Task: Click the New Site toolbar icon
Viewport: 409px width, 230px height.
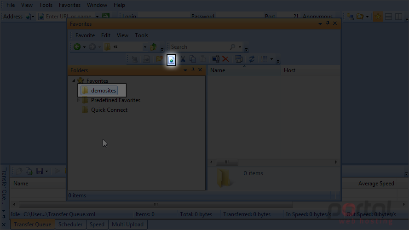Action: coord(171,60)
